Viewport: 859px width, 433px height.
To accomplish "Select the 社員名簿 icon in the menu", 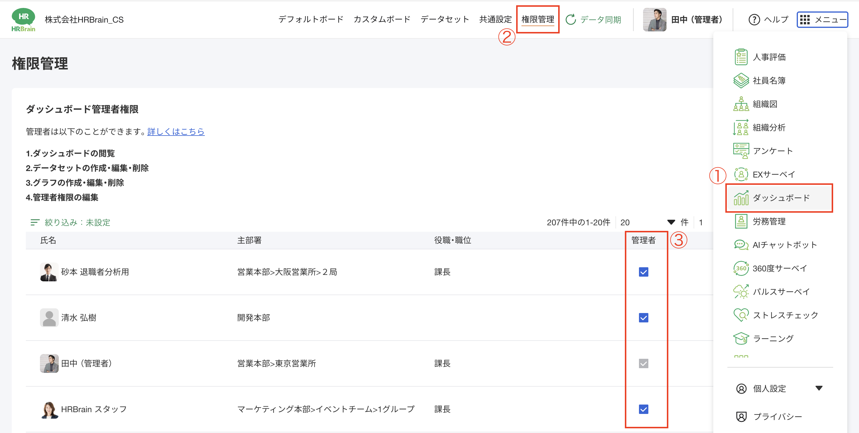I will click(741, 80).
